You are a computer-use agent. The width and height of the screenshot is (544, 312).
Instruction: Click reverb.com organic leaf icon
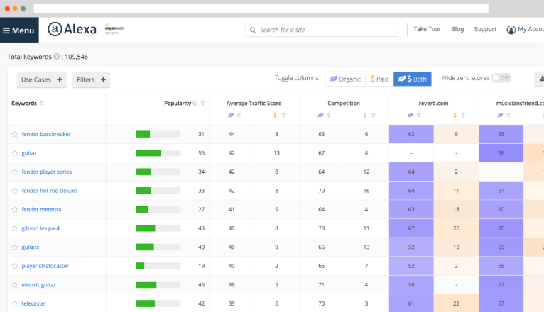[x=410, y=116]
